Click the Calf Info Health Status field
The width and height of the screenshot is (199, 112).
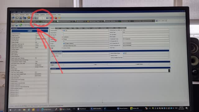coord(160,64)
